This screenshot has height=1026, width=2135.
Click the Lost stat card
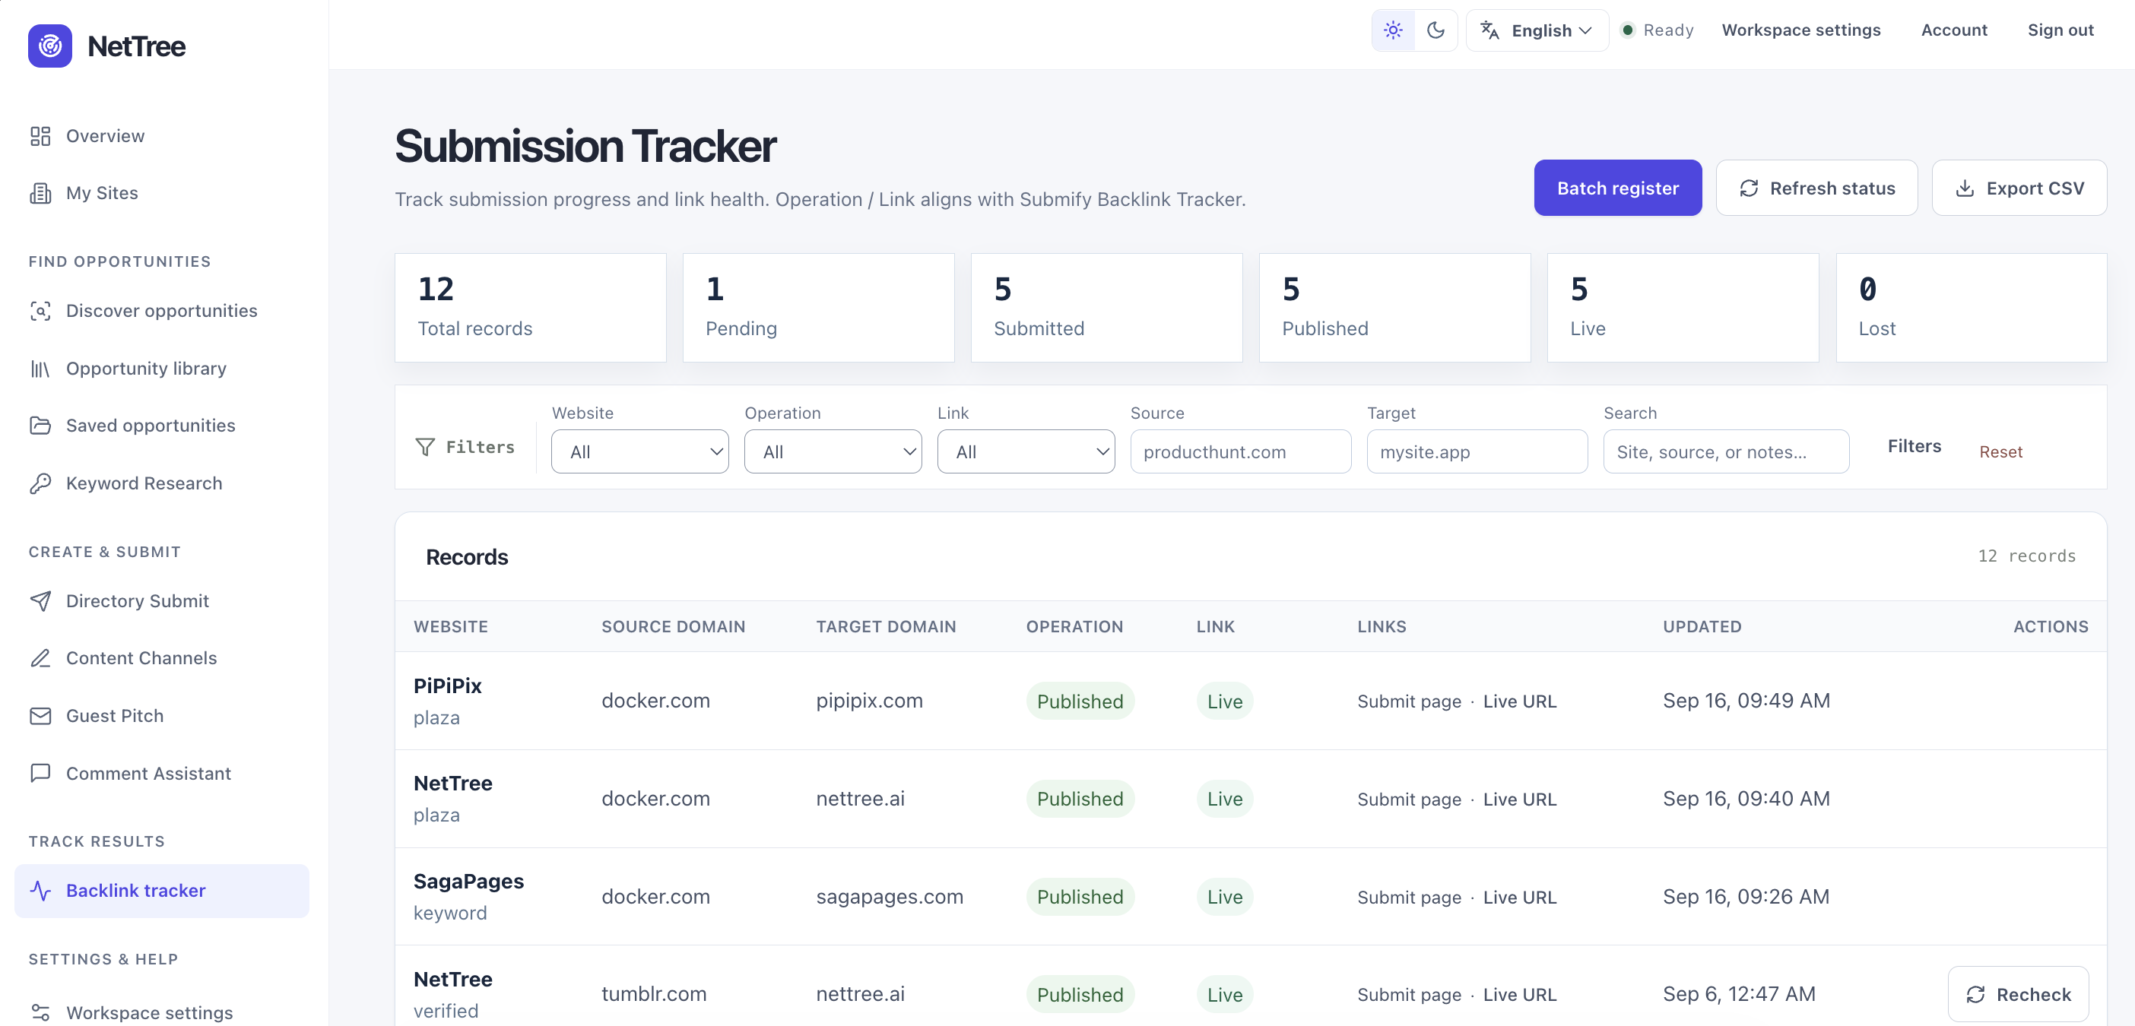(x=1971, y=308)
